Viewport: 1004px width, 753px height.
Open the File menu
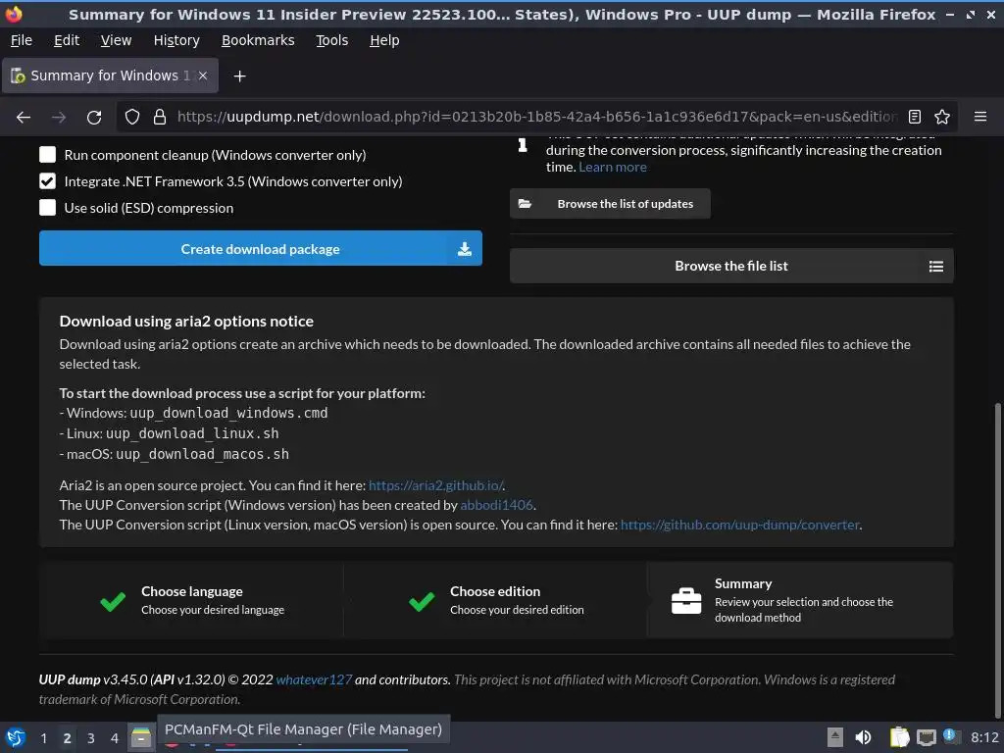pyautogui.click(x=22, y=40)
